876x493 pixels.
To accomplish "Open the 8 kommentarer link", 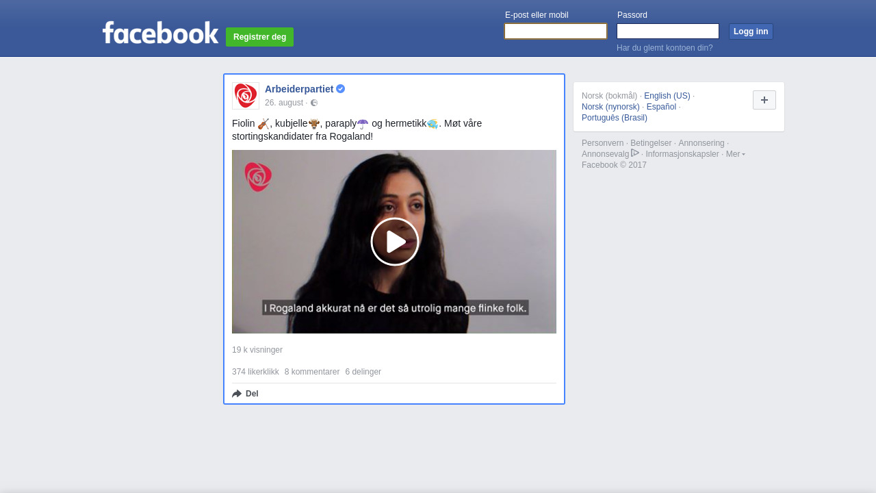I will coord(312,372).
